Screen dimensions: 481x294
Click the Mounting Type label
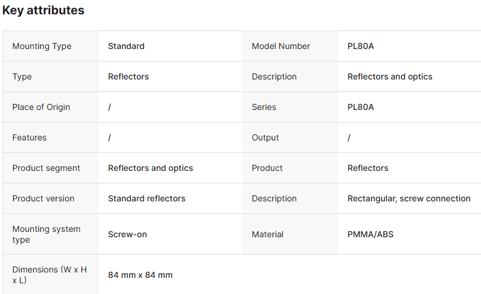tap(42, 46)
